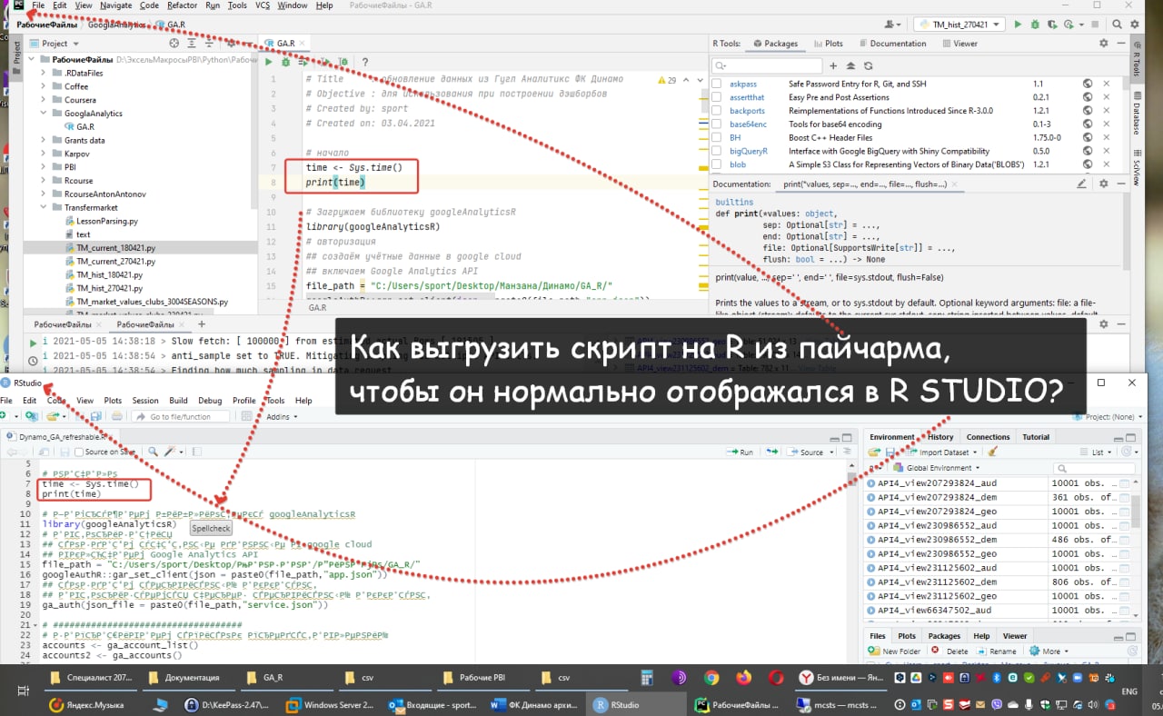Screen dimensions: 1163x716
Task: Switch to History tab in RStudio
Action: pyautogui.click(x=940, y=437)
